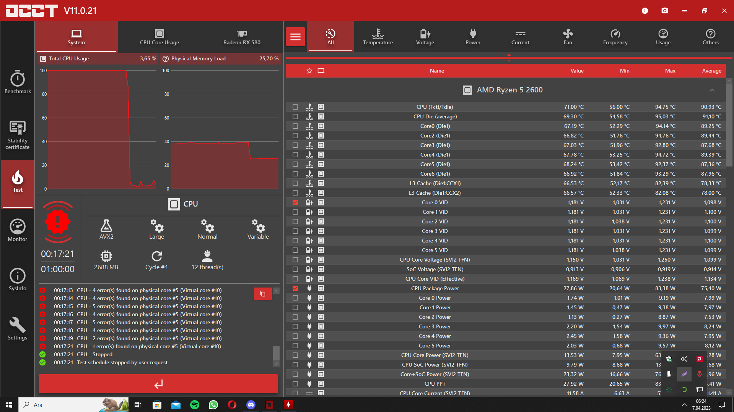The width and height of the screenshot is (734, 412).
Task: Uncheck the CPU Package Power checkbox
Action: click(x=295, y=288)
